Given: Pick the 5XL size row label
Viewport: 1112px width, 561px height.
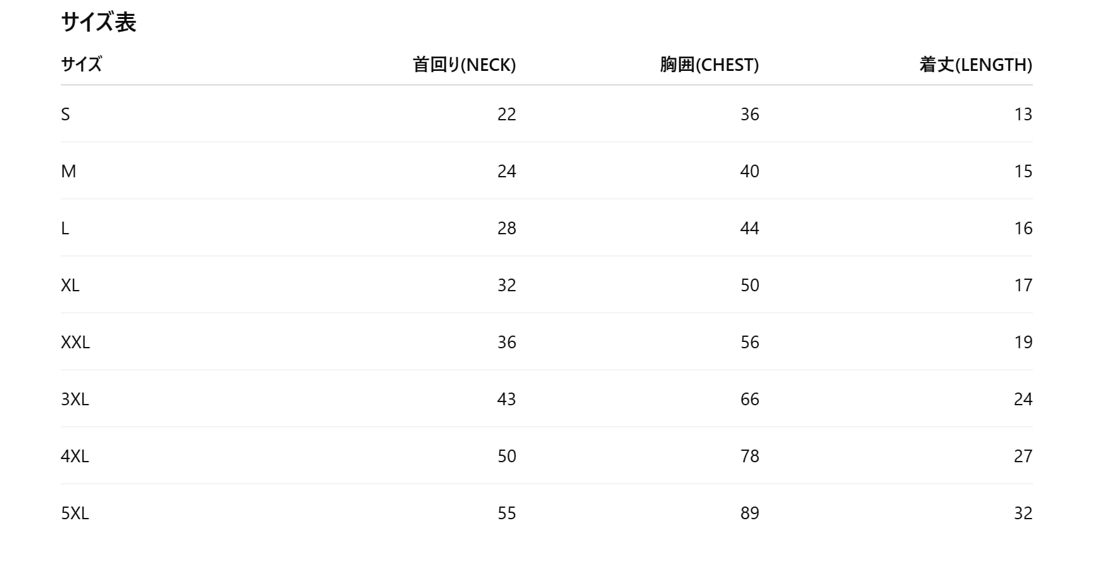Looking at the screenshot, I should click(75, 514).
